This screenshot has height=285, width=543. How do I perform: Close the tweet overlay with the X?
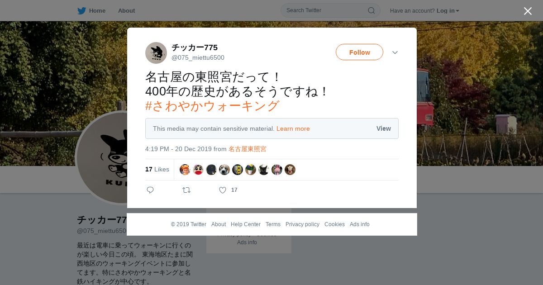click(x=528, y=11)
